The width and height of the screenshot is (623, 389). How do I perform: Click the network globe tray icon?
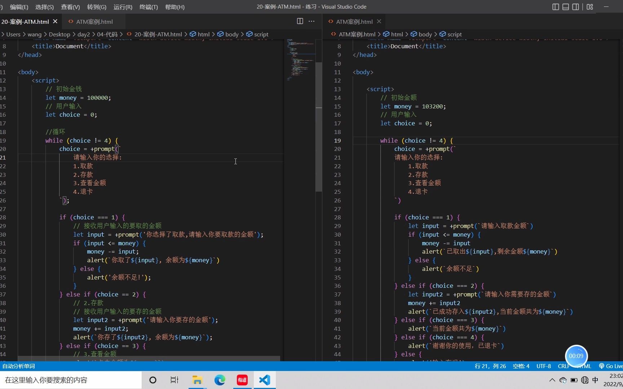[585, 380]
